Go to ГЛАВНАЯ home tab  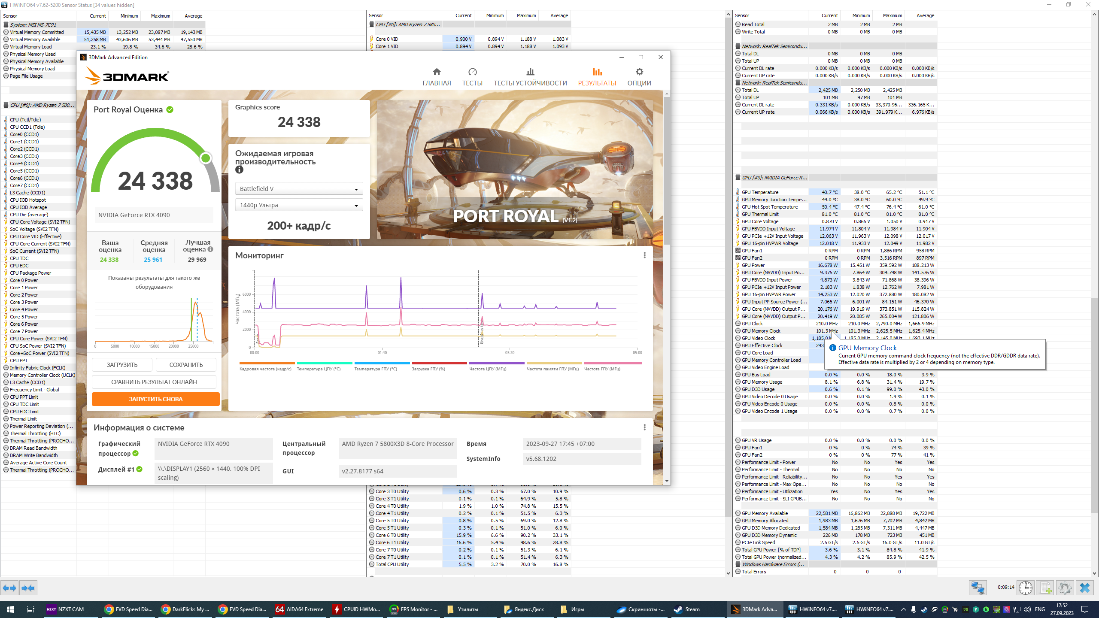coord(437,77)
